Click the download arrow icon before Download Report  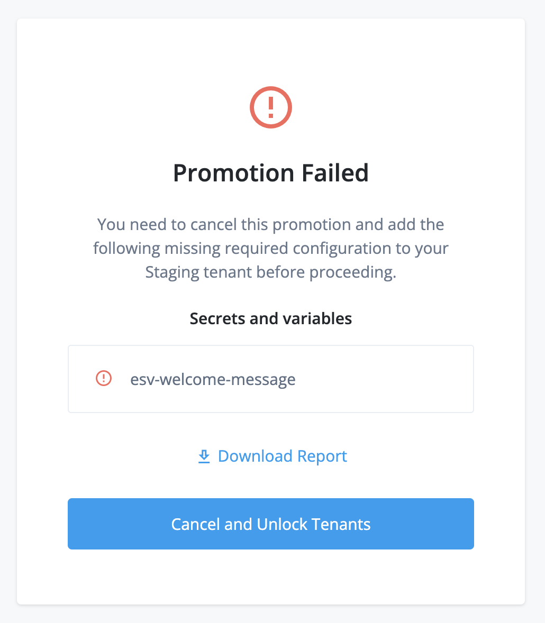[x=204, y=455]
